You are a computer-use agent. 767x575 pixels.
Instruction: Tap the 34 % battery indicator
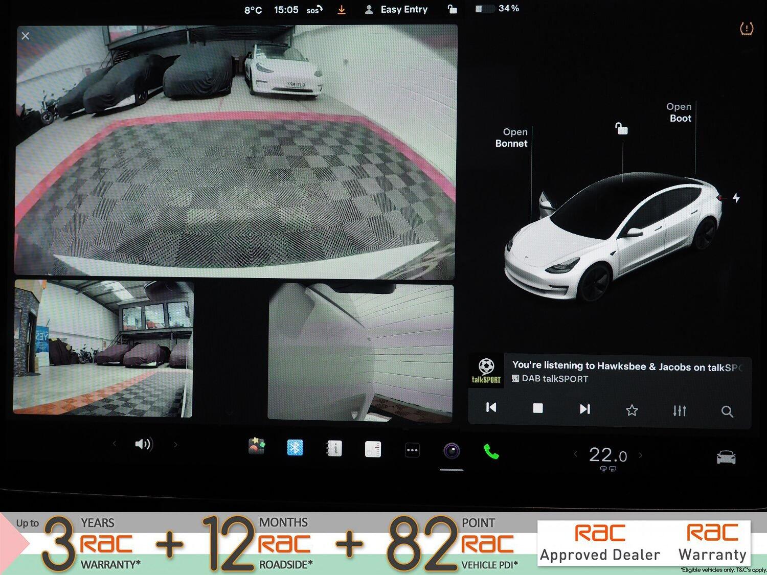(498, 9)
